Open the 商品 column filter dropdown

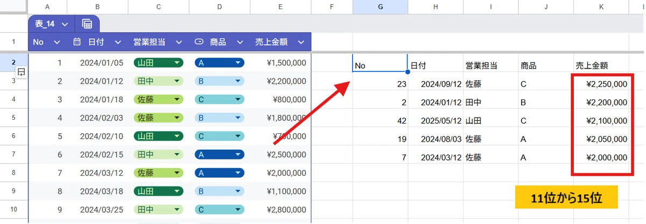pos(240,42)
